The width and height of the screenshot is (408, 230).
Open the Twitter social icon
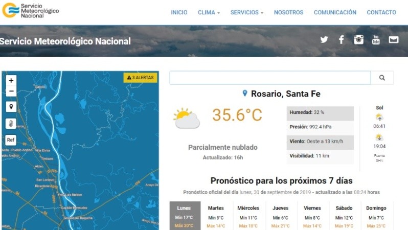[x=324, y=40]
